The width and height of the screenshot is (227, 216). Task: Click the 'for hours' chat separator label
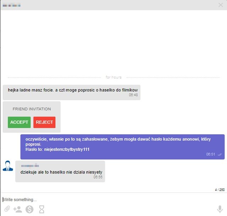coord(113,77)
